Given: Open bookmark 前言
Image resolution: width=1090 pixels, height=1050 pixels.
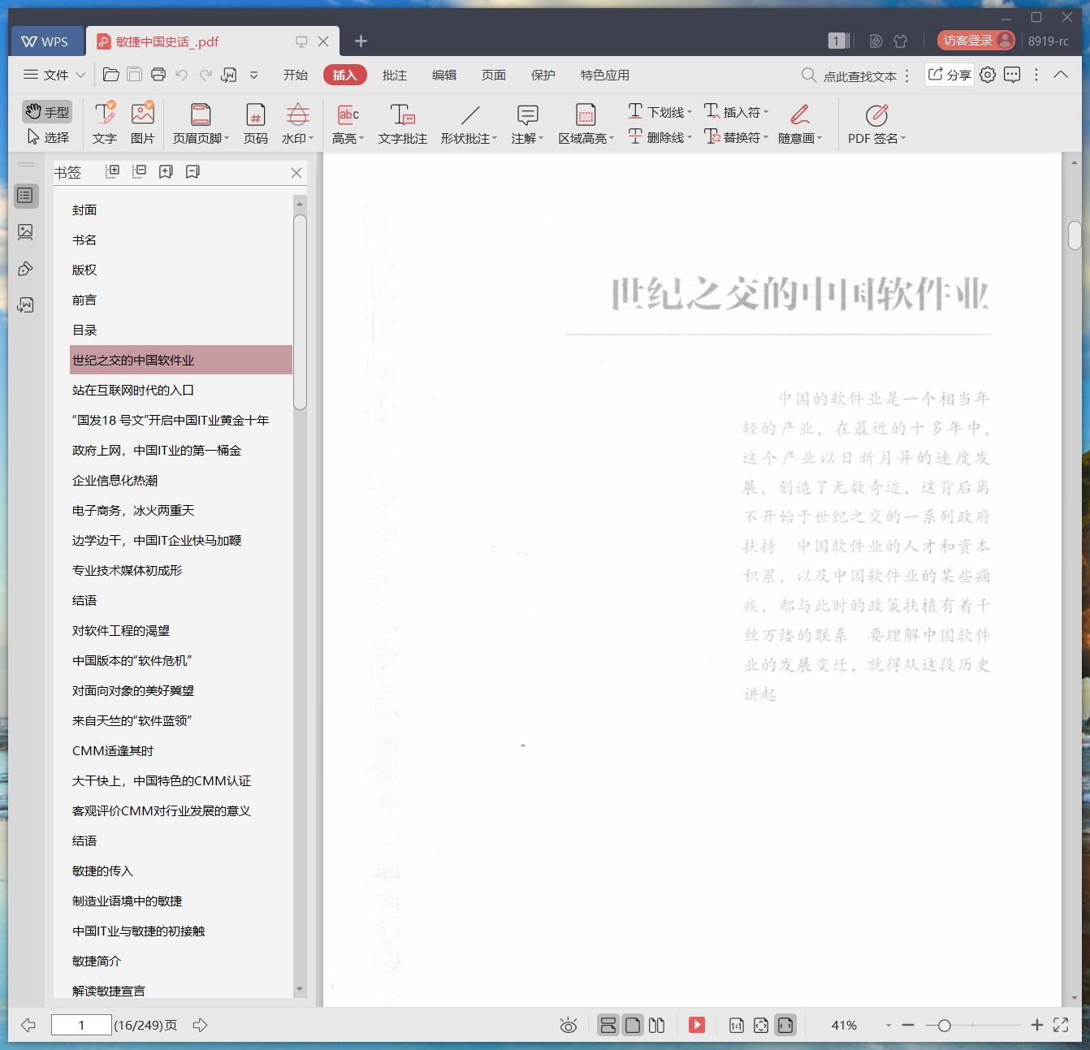Looking at the screenshot, I should click(x=84, y=300).
